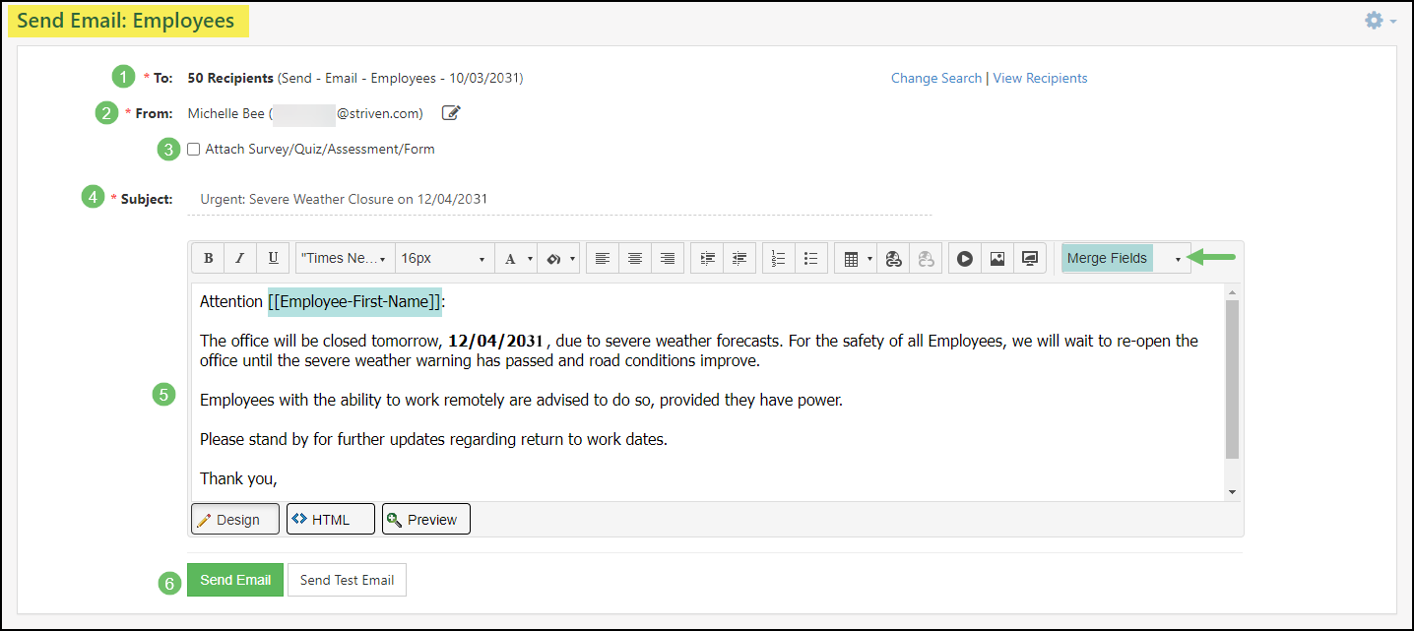Check the Attach Survey/Quiz/Assessment/Form box
This screenshot has width=1414, height=631.
(x=193, y=150)
